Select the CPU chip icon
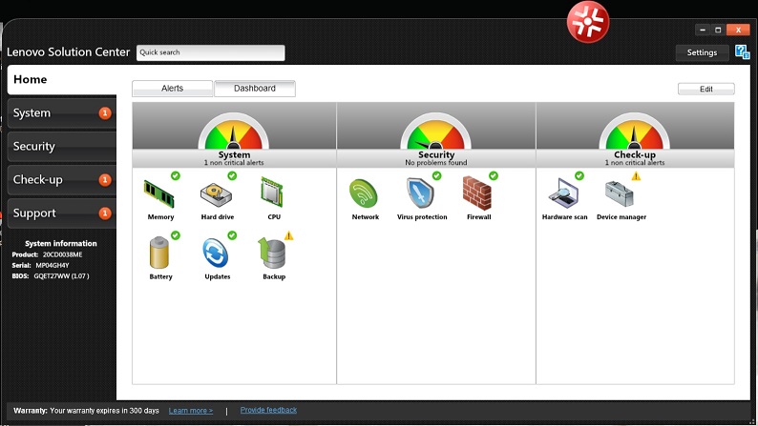Image resolution: width=758 pixels, height=426 pixels. (272, 193)
